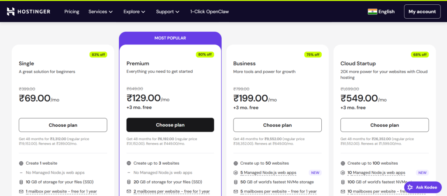The width and height of the screenshot is (447, 196).
Task: Expand the Services dropdown menu
Action: click(x=100, y=12)
